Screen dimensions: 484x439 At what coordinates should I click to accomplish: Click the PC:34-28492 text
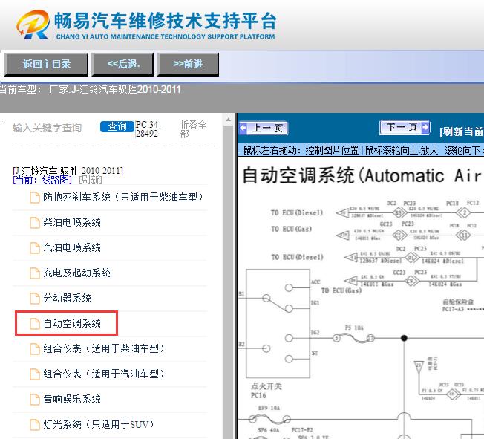click(x=148, y=129)
